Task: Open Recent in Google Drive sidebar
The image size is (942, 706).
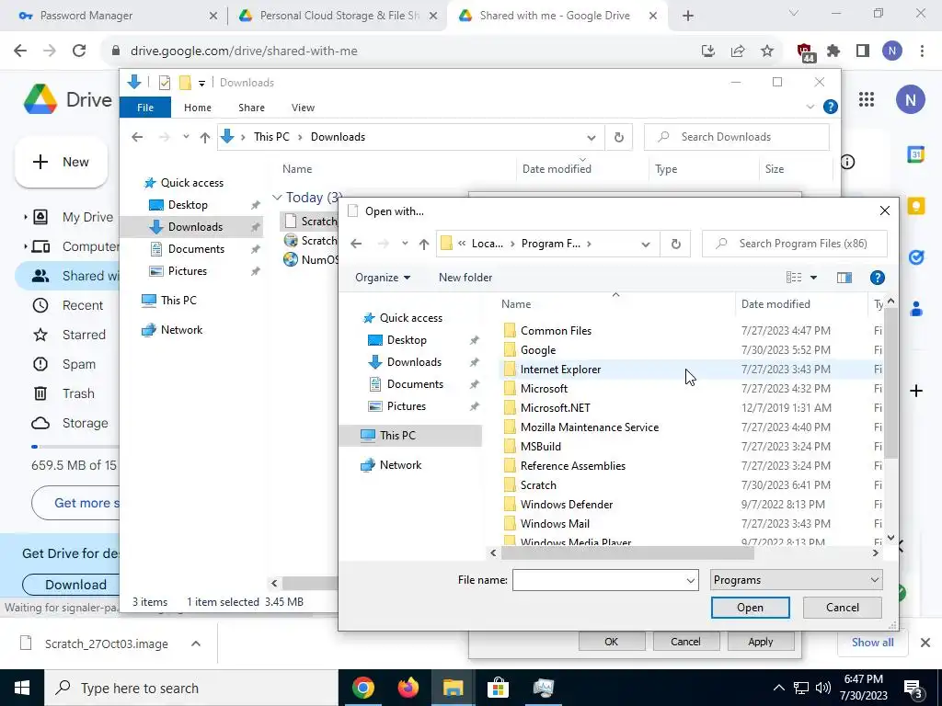Action: tap(82, 305)
